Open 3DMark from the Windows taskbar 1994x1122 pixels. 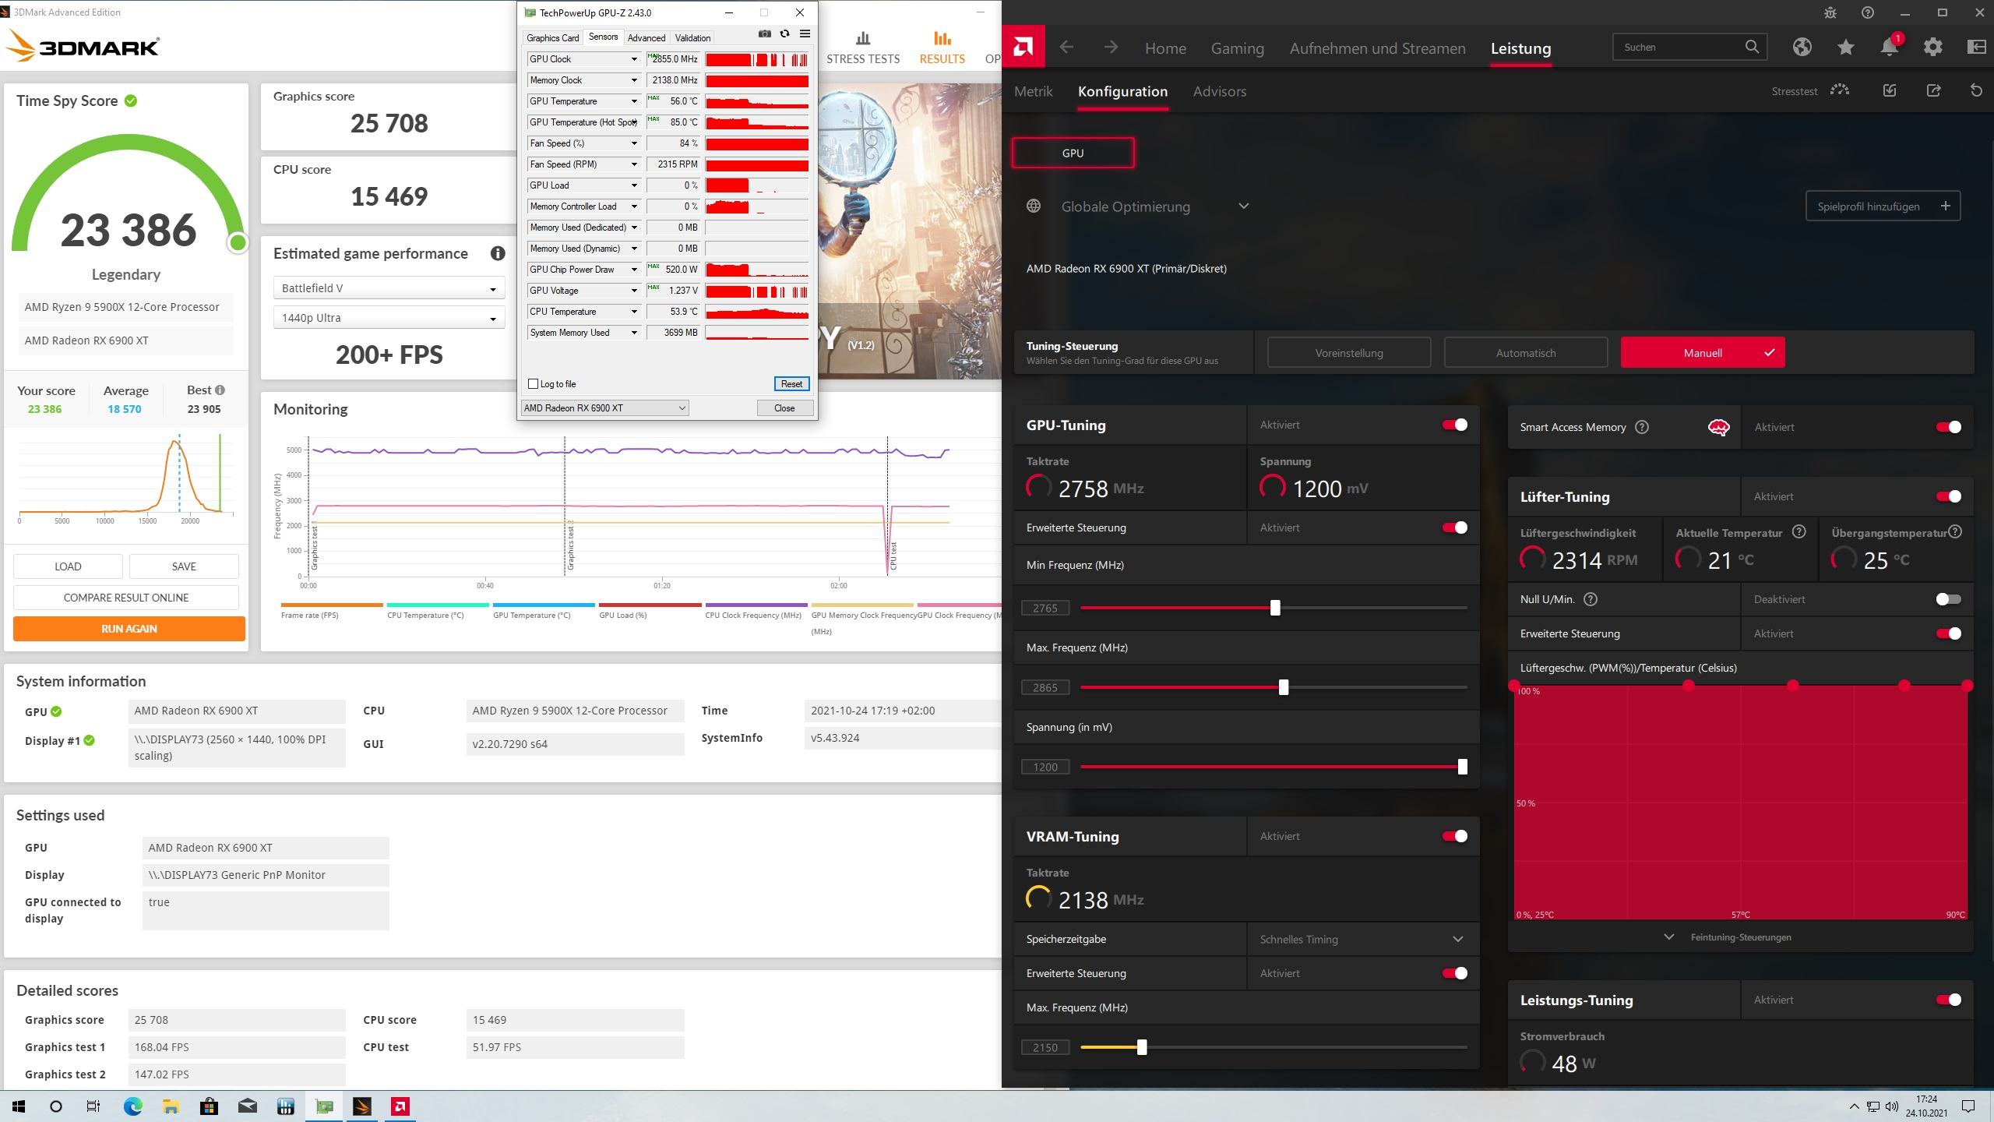tap(362, 1106)
